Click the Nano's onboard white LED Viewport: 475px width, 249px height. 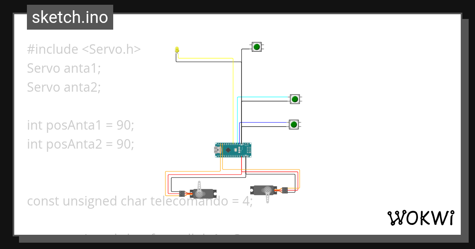(x=236, y=150)
